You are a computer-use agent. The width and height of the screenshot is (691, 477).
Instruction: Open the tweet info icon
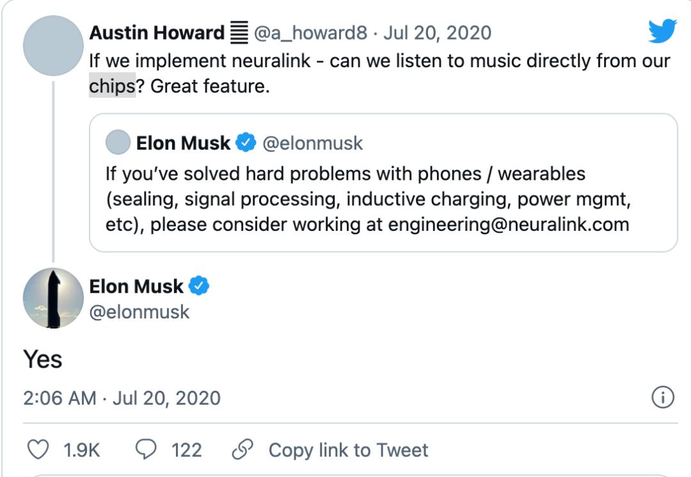click(663, 398)
